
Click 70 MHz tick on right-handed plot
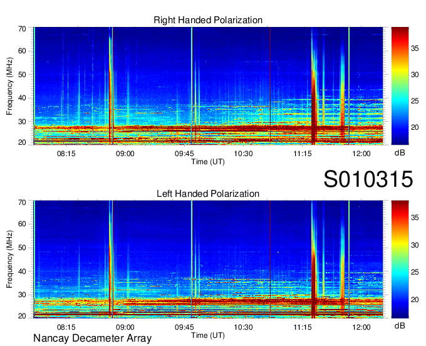[22, 29]
